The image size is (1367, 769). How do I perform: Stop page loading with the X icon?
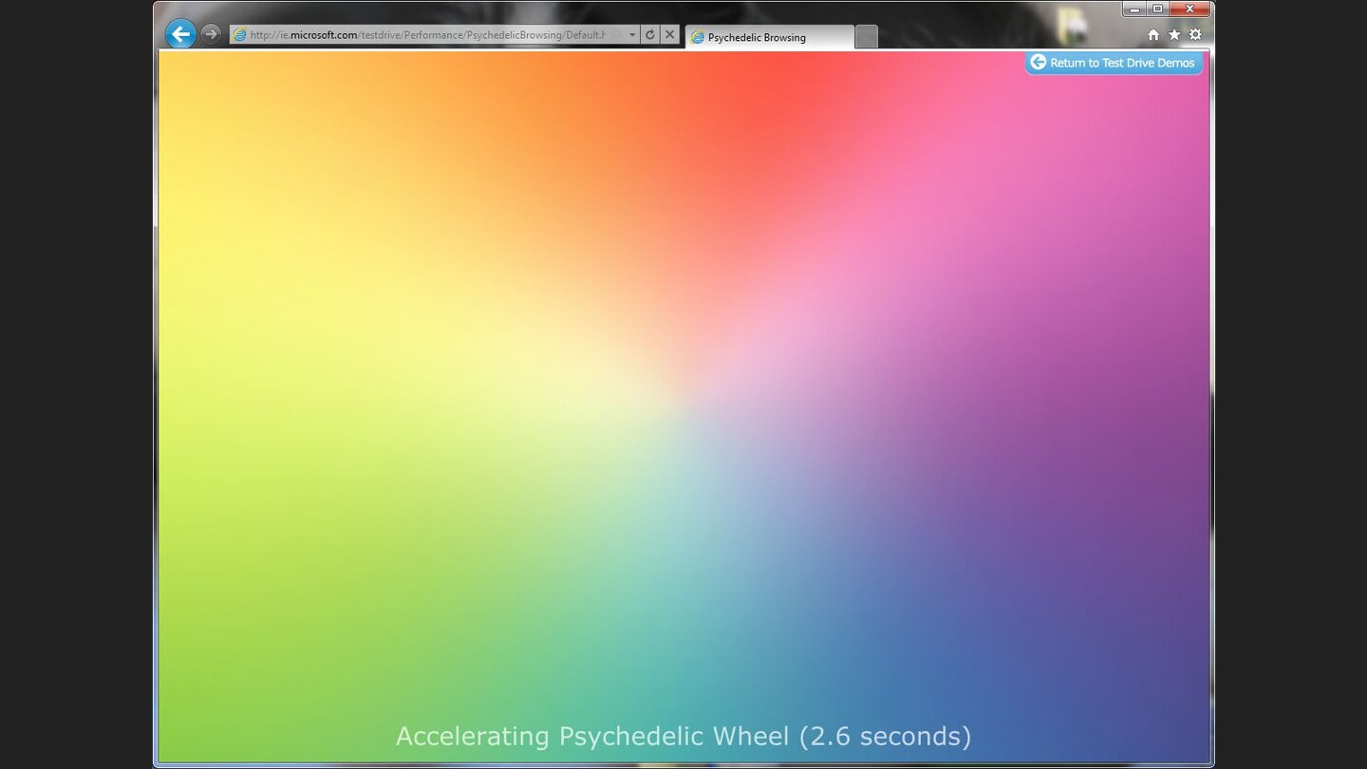[669, 34]
